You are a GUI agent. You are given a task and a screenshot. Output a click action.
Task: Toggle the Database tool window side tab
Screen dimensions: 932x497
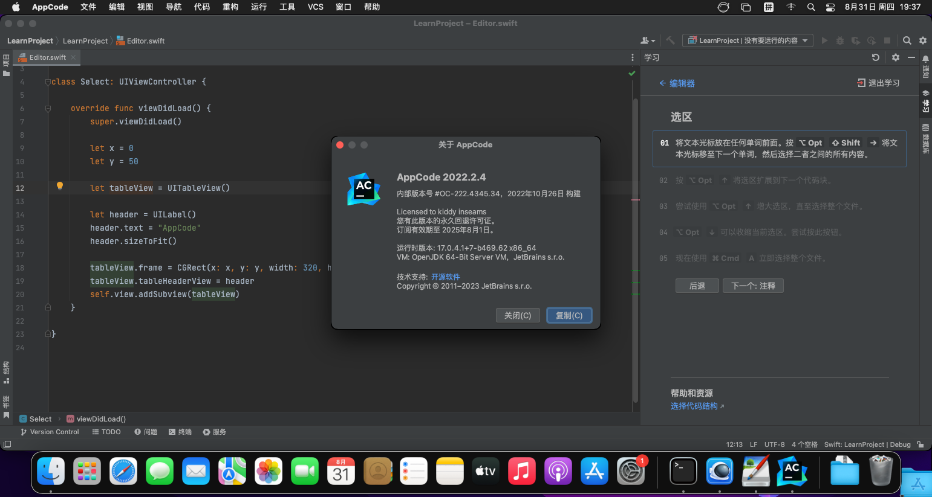pos(925,138)
